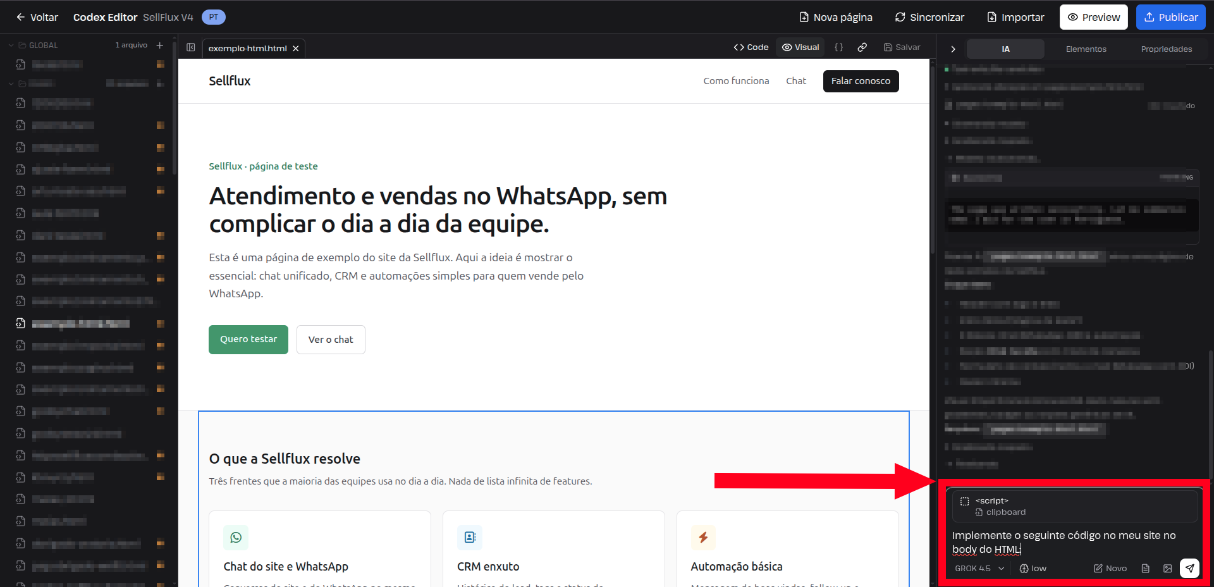
Task: Open the Chat nav link
Action: (x=796, y=81)
